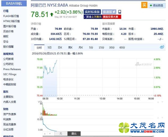
Task: Click up arrow right of the VOL chart
Action: [x=158, y=102]
